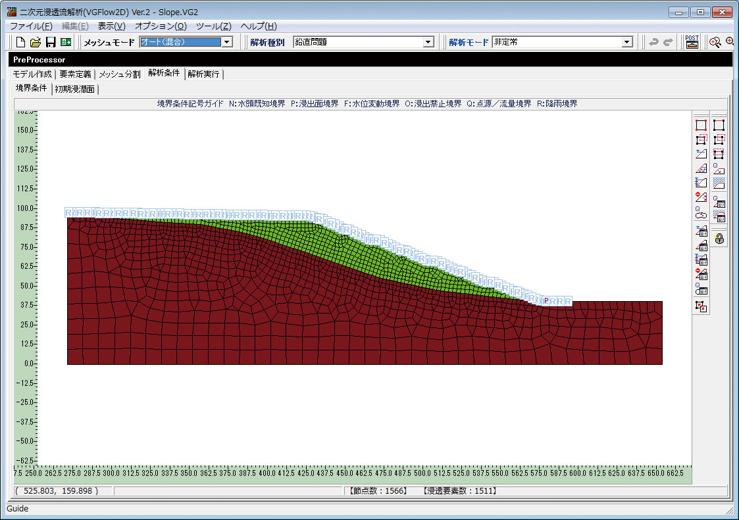
Task: Open the water level fluctuation table
Action: pyautogui.click(x=701, y=260)
